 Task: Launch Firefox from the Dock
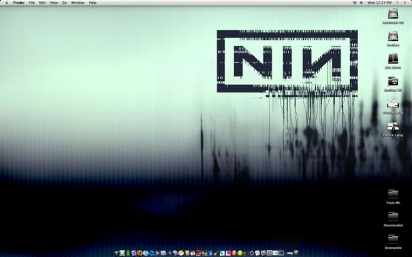[x=140, y=253]
